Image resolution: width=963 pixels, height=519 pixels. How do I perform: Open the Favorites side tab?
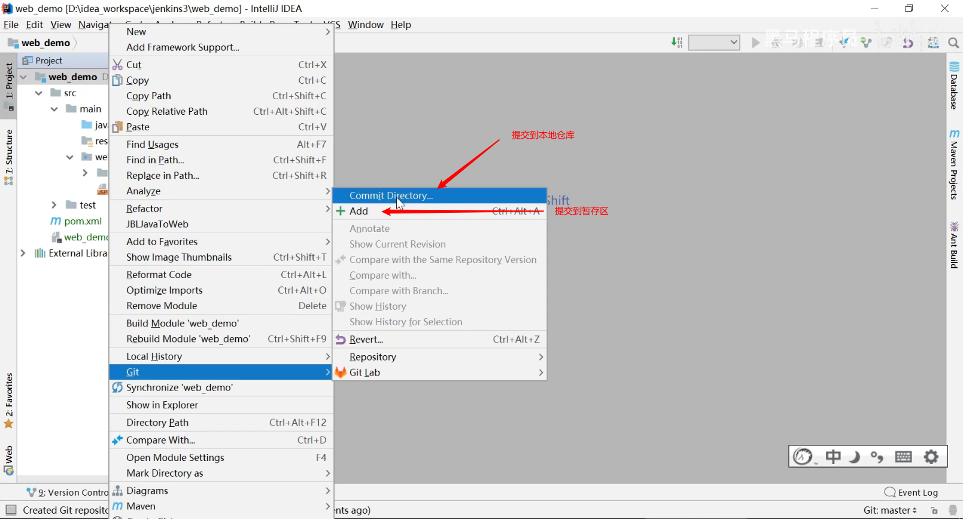[x=9, y=401]
